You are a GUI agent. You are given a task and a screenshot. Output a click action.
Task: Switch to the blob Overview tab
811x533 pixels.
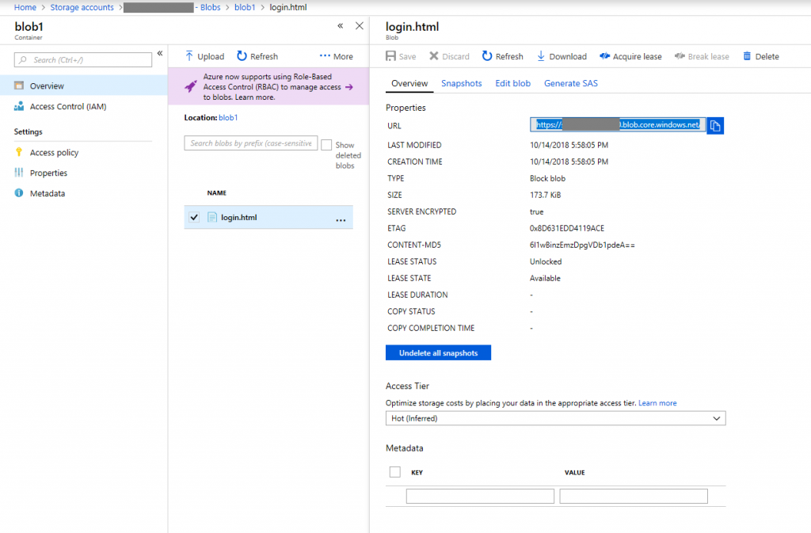pyautogui.click(x=409, y=83)
